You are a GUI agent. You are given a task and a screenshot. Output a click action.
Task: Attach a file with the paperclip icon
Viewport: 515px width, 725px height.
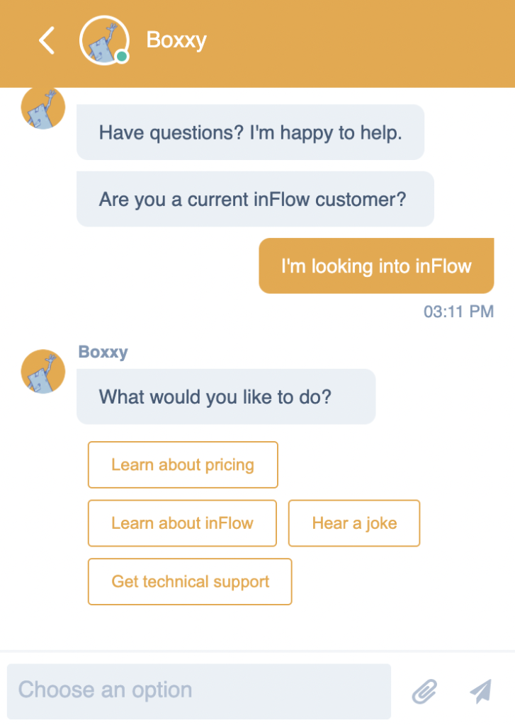click(x=424, y=691)
